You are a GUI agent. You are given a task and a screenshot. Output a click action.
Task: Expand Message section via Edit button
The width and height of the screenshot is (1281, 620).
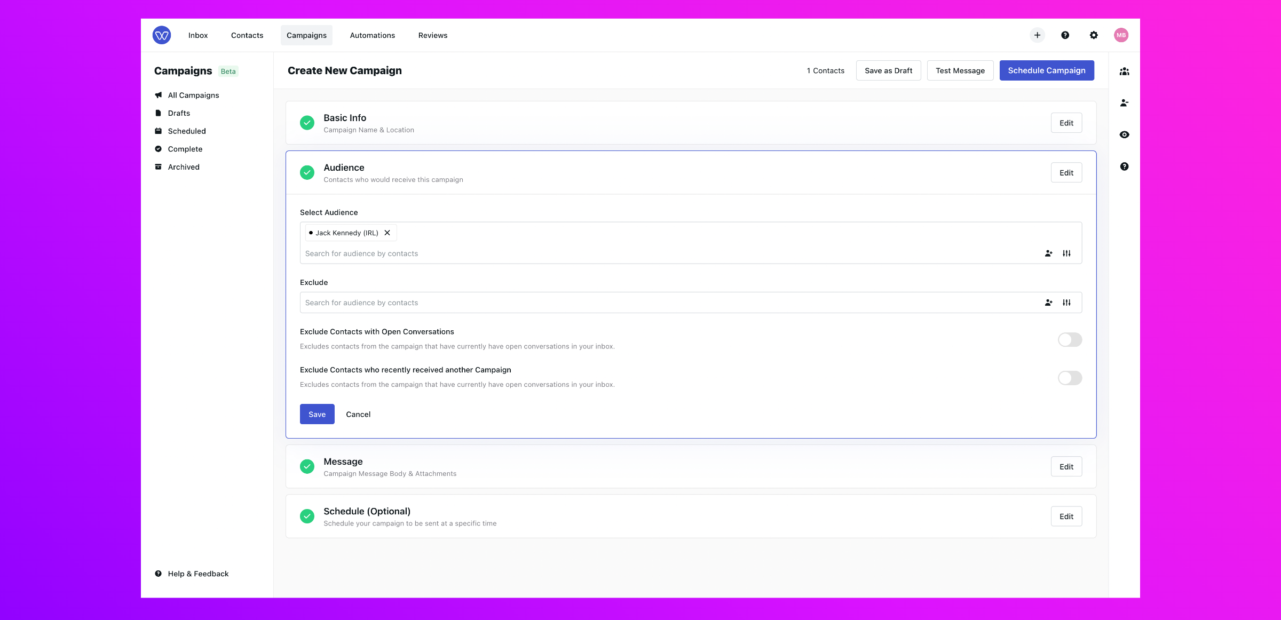(x=1066, y=467)
